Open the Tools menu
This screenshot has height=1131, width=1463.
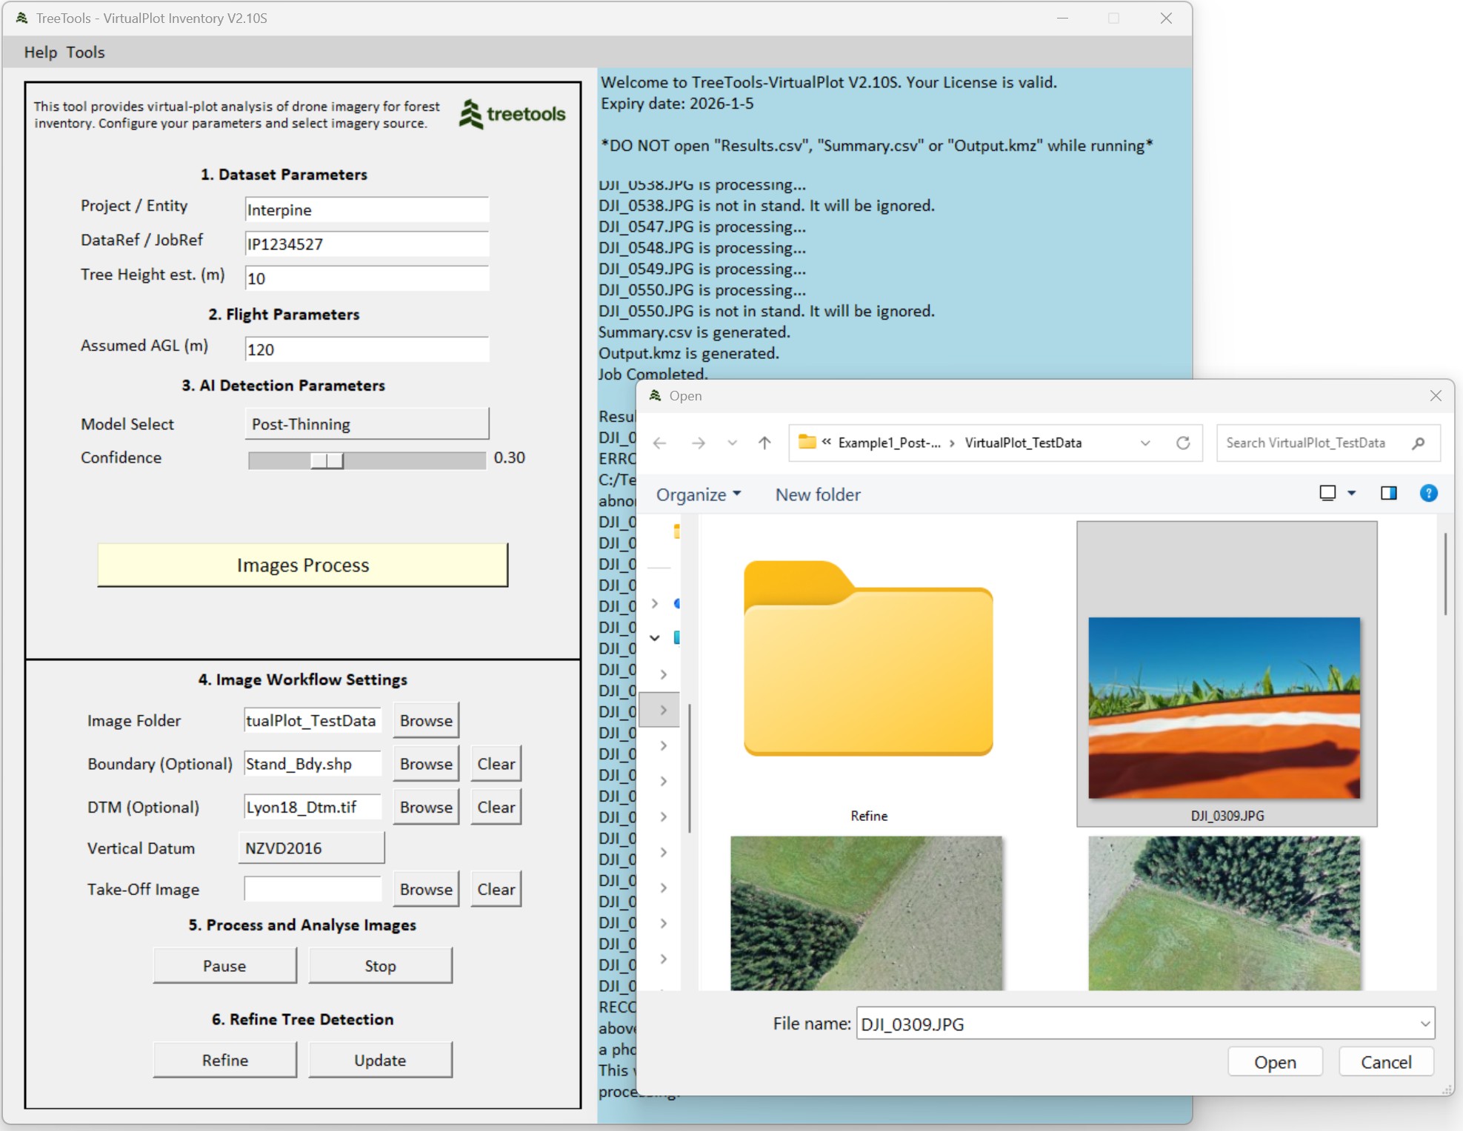[x=85, y=53]
